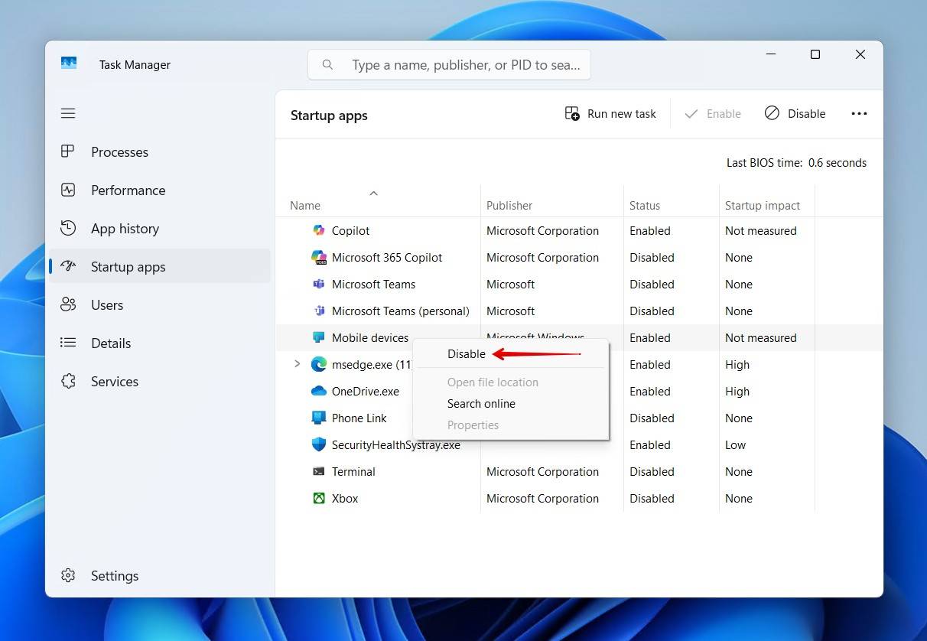Click the SecurityHealthSystray row's Low impact value
Screen dimensions: 927x641
735,444
